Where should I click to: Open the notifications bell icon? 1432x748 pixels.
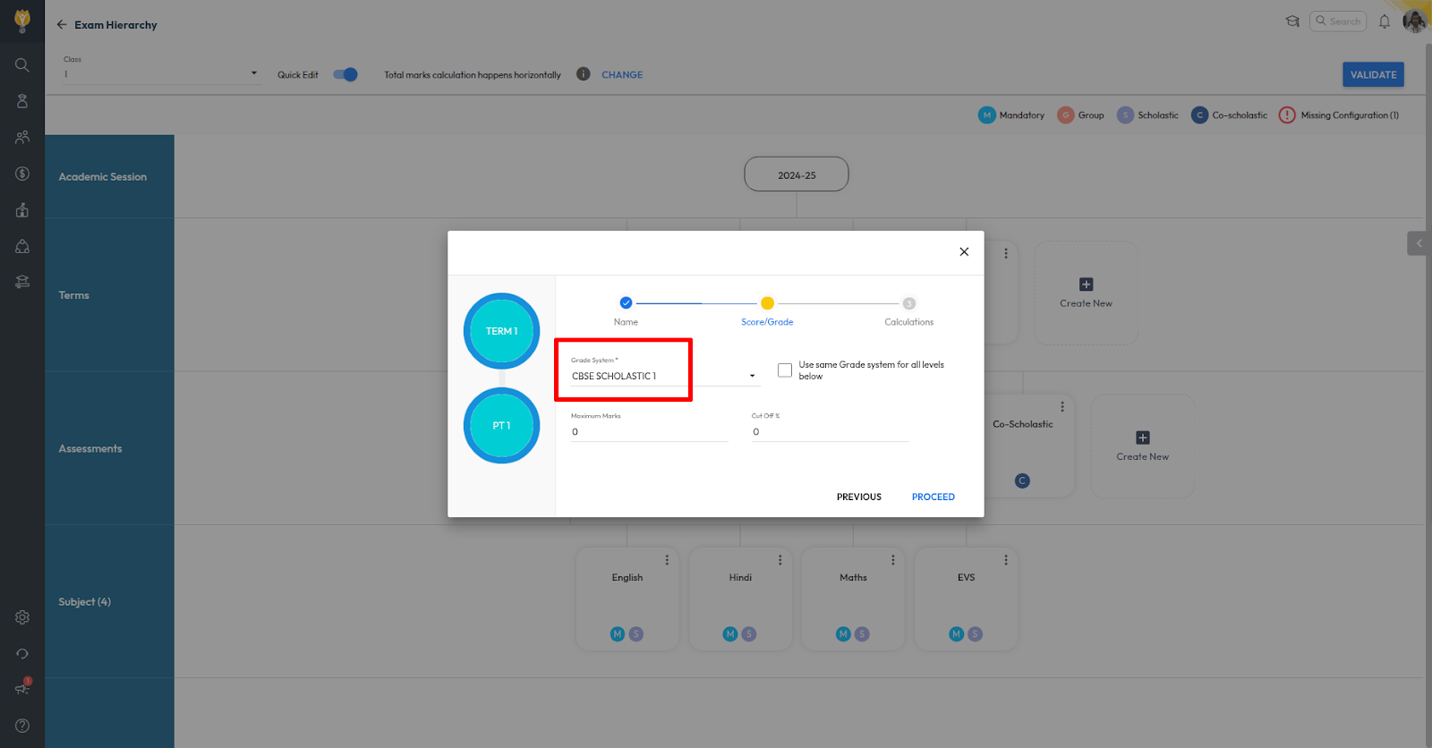click(1384, 21)
